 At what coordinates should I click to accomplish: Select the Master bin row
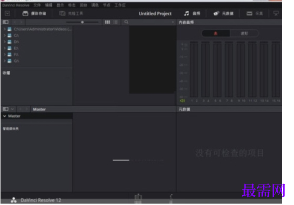[37, 116]
